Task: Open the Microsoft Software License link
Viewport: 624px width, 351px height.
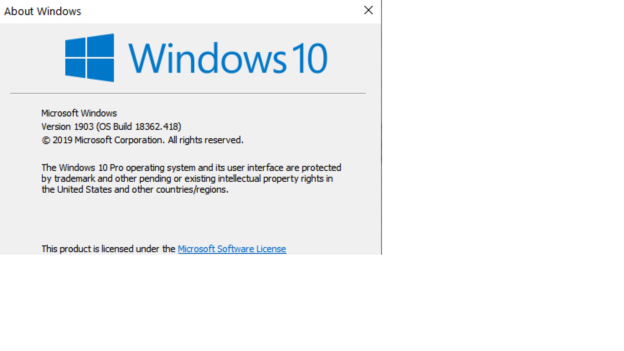Action: click(x=232, y=249)
